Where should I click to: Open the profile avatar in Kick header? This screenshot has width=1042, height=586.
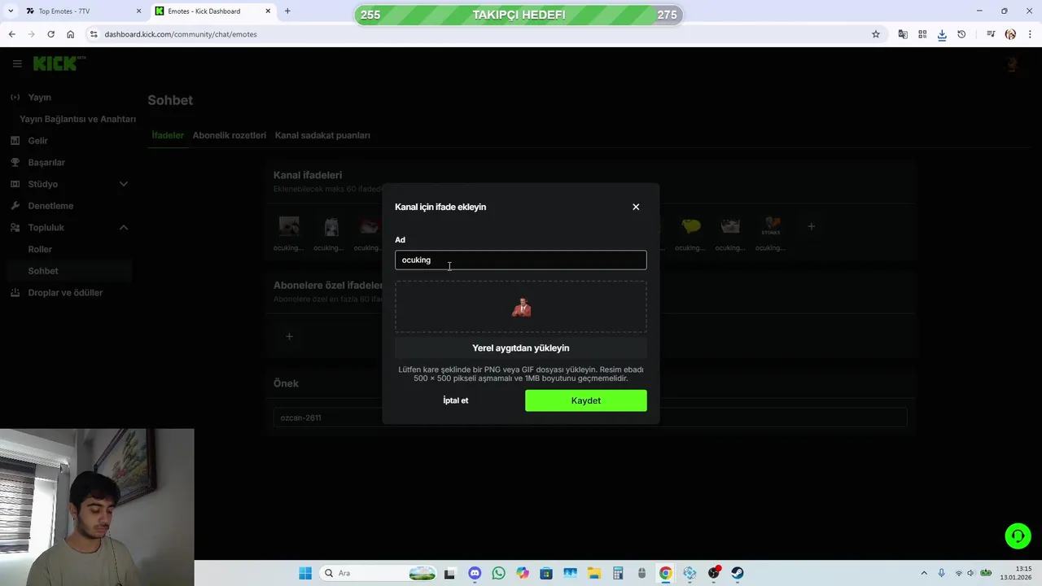[1012, 64]
